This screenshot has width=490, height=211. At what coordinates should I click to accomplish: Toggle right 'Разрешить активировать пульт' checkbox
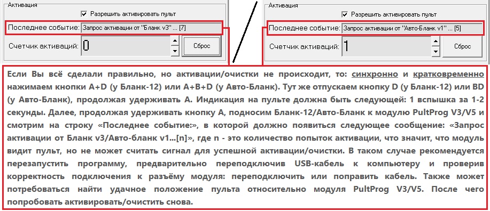(x=345, y=14)
